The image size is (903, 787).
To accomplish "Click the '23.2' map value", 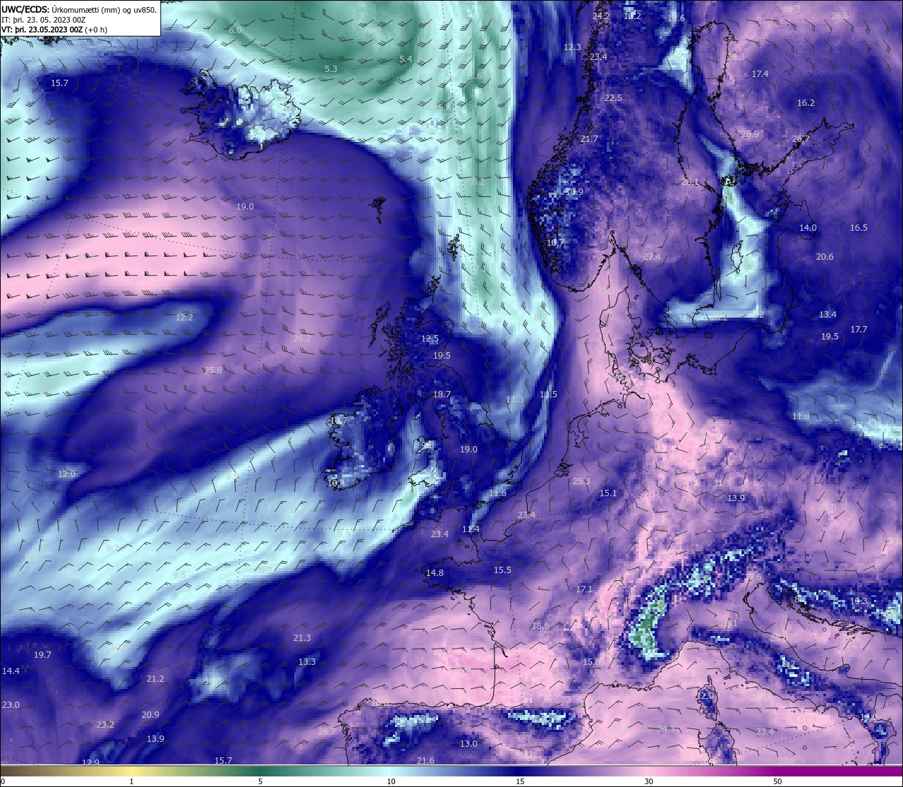I will [105, 725].
